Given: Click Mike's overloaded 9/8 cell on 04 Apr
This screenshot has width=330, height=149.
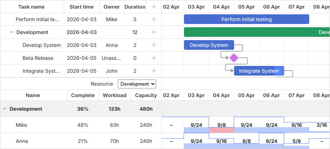Looking at the screenshot, I should pyautogui.click(x=222, y=125).
